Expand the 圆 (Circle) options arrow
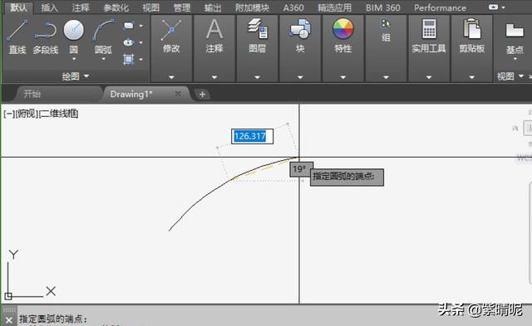The width and height of the screenshot is (532, 326). click(x=74, y=59)
